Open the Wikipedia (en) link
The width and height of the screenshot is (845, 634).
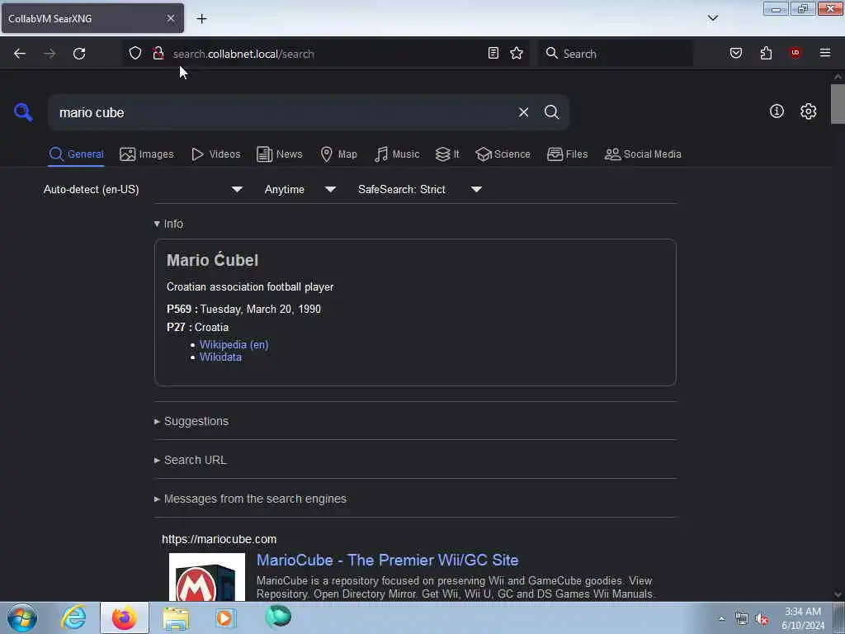(x=234, y=344)
